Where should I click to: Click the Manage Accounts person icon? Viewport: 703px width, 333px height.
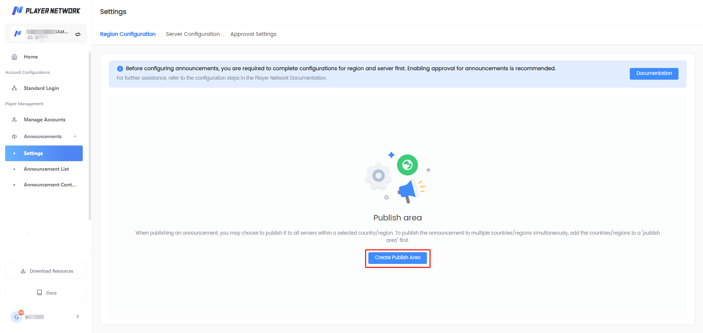[14, 120]
